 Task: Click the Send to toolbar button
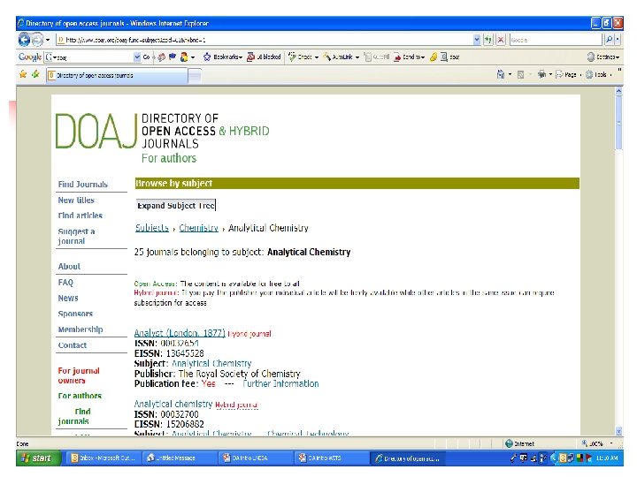point(409,57)
